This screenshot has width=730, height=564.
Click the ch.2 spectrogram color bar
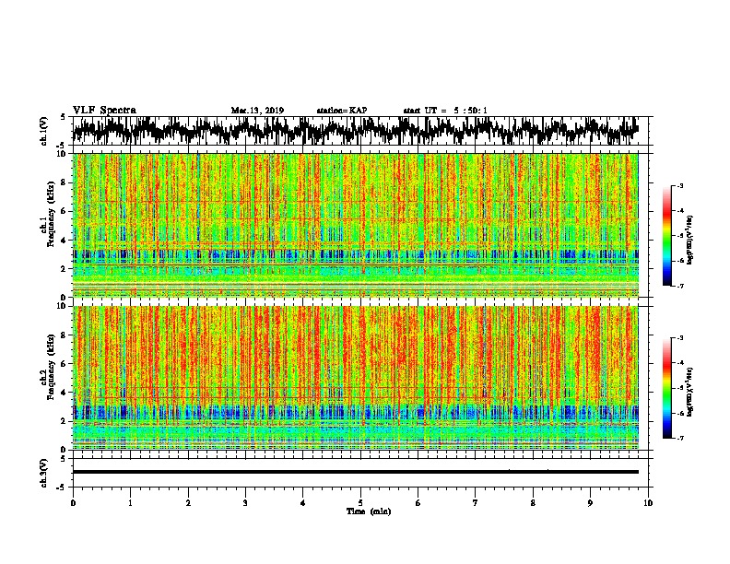click(x=667, y=388)
